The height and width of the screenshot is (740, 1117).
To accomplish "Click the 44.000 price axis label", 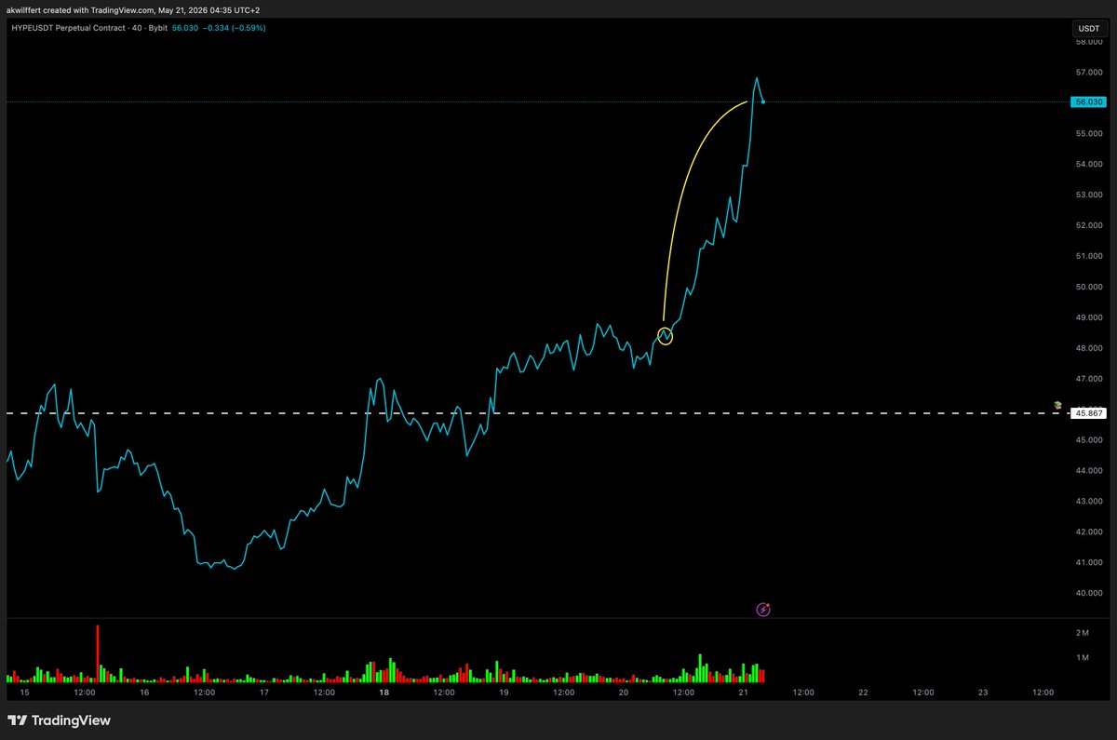I will click(x=1088, y=471).
